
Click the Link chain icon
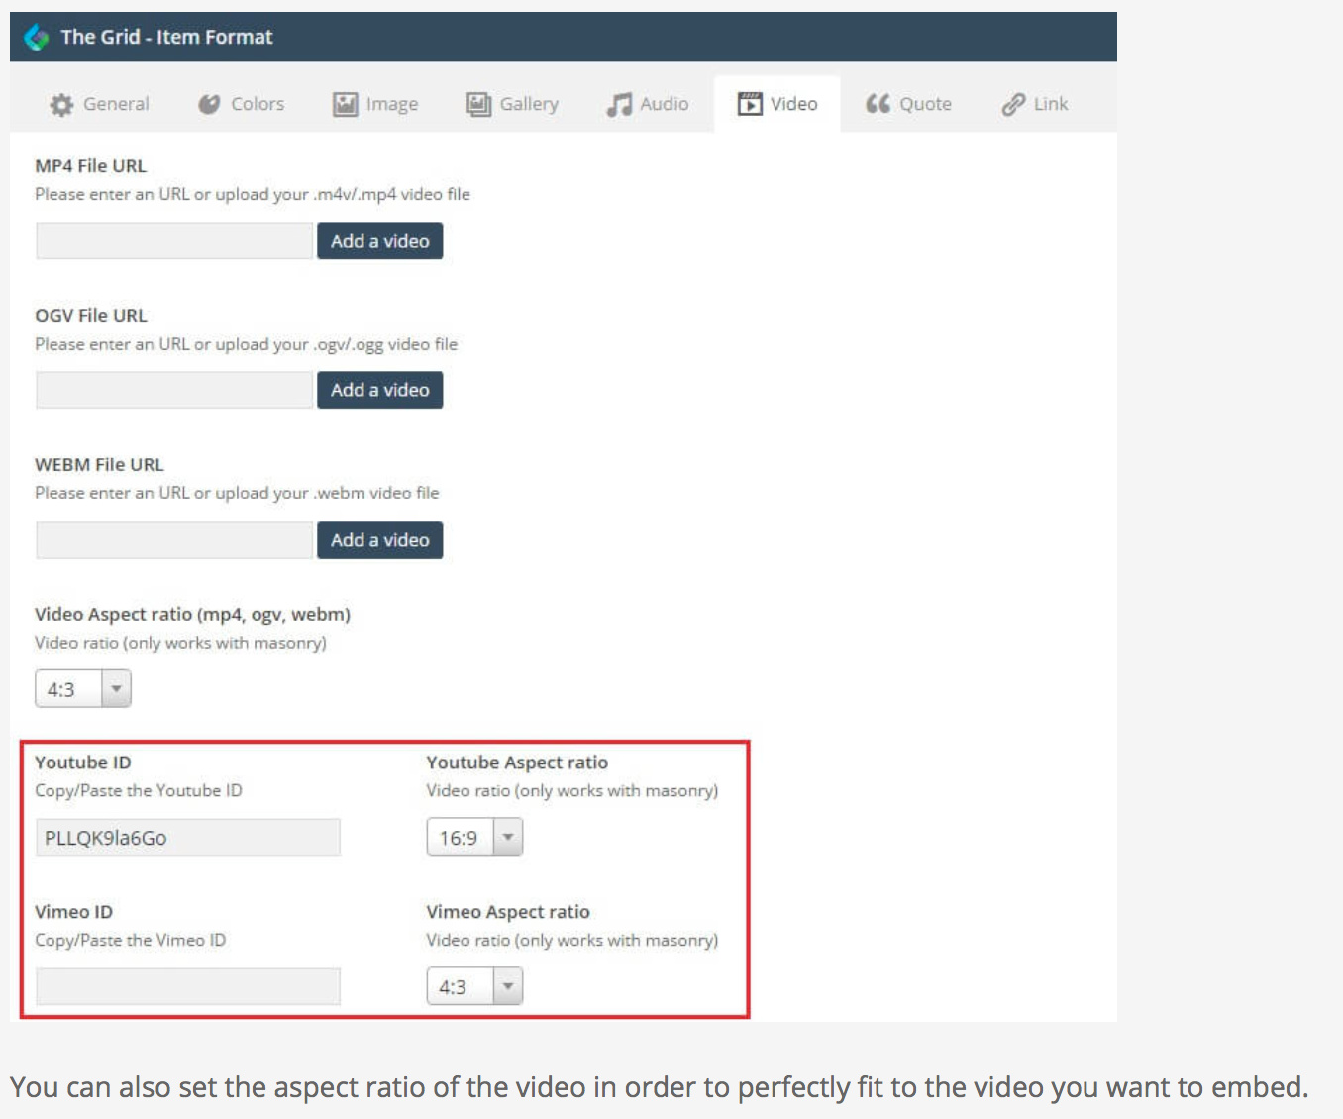click(x=1013, y=104)
